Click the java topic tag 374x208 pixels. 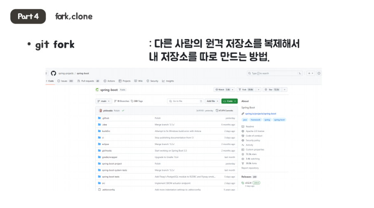coord(245,120)
